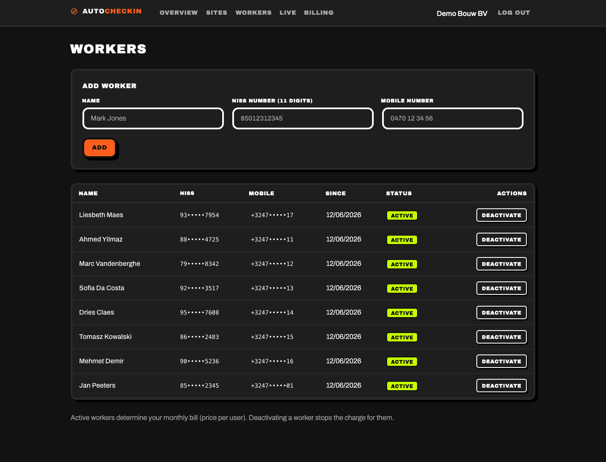
Task: Navigate to Billing
Action: click(319, 13)
